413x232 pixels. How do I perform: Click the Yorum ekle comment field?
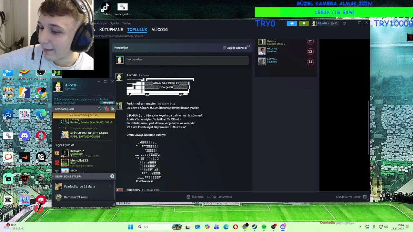187,60
